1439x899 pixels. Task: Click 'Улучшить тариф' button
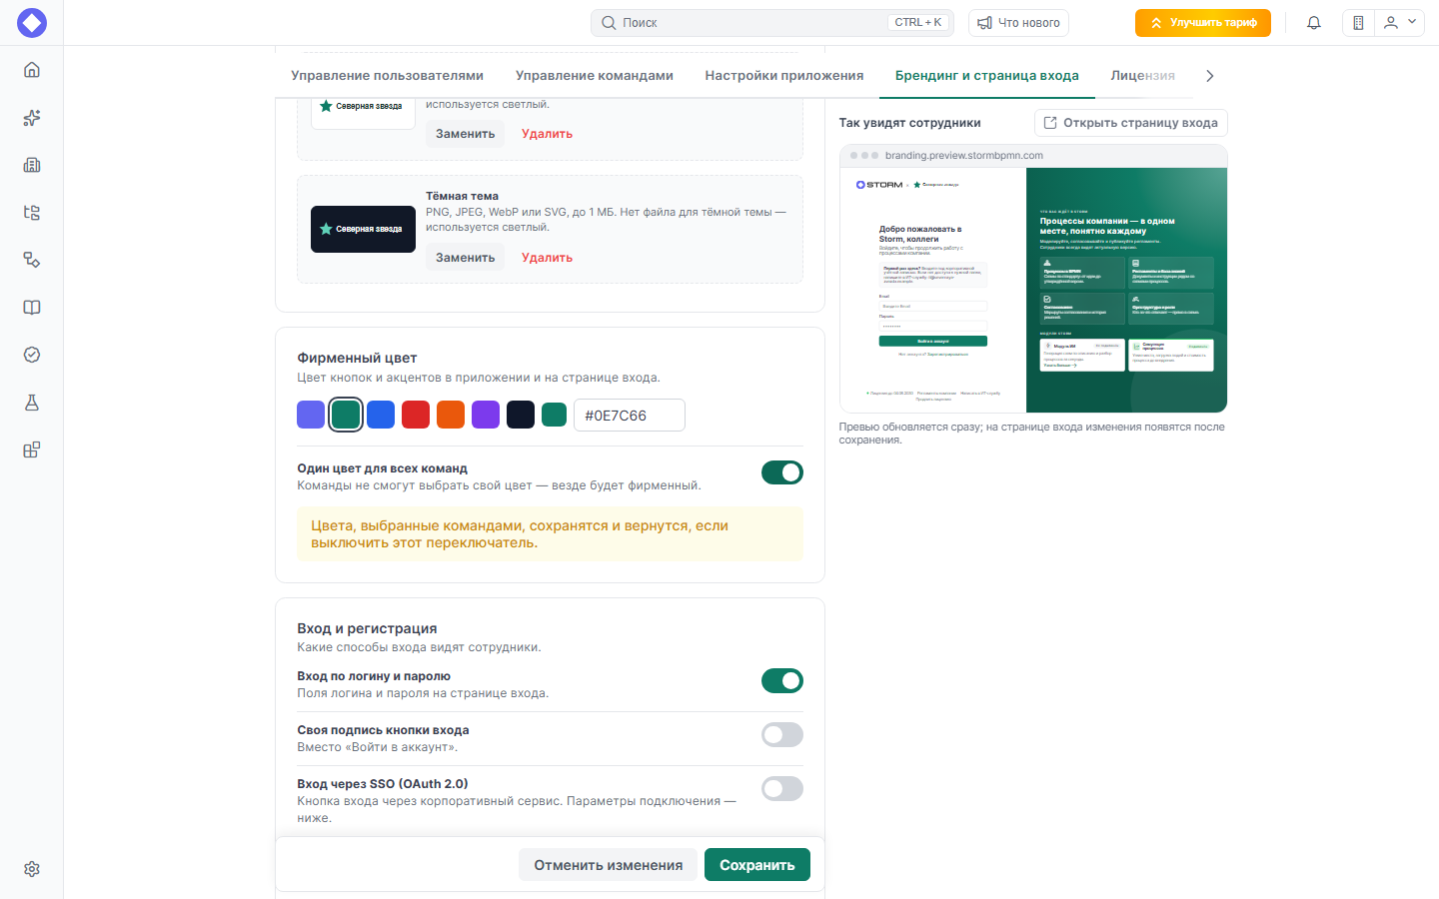click(1203, 23)
